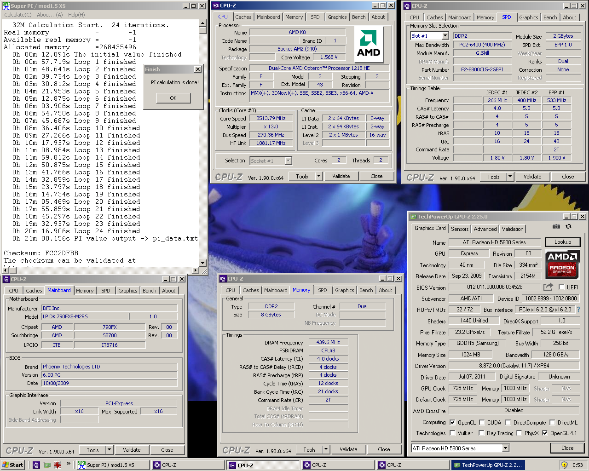This screenshot has height=471, width=589.
Task: Click the Super PI horizontal scrollbar right arrow
Action: 196,270
